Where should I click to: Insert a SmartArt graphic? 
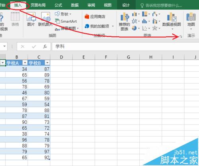point(66,21)
